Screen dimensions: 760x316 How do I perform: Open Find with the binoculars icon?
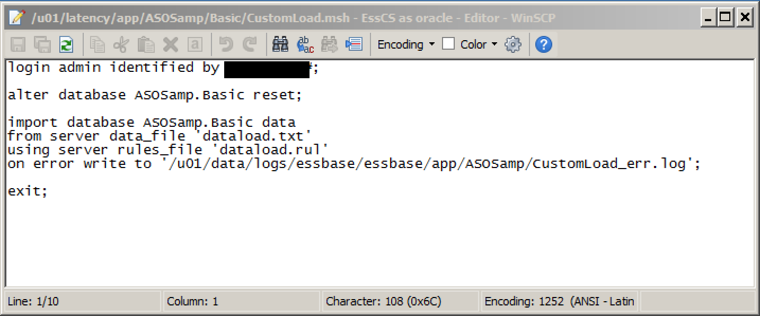pos(280,44)
